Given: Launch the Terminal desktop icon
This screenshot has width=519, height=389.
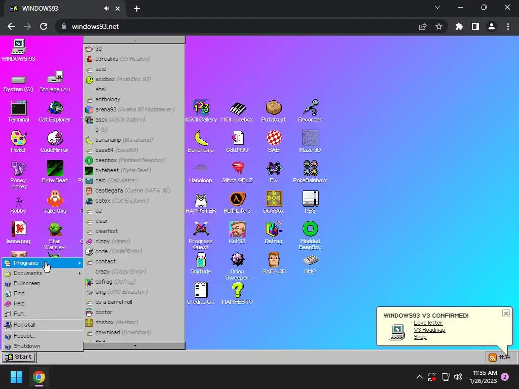Looking at the screenshot, I should pyautogui.click(x=19, y=111).
